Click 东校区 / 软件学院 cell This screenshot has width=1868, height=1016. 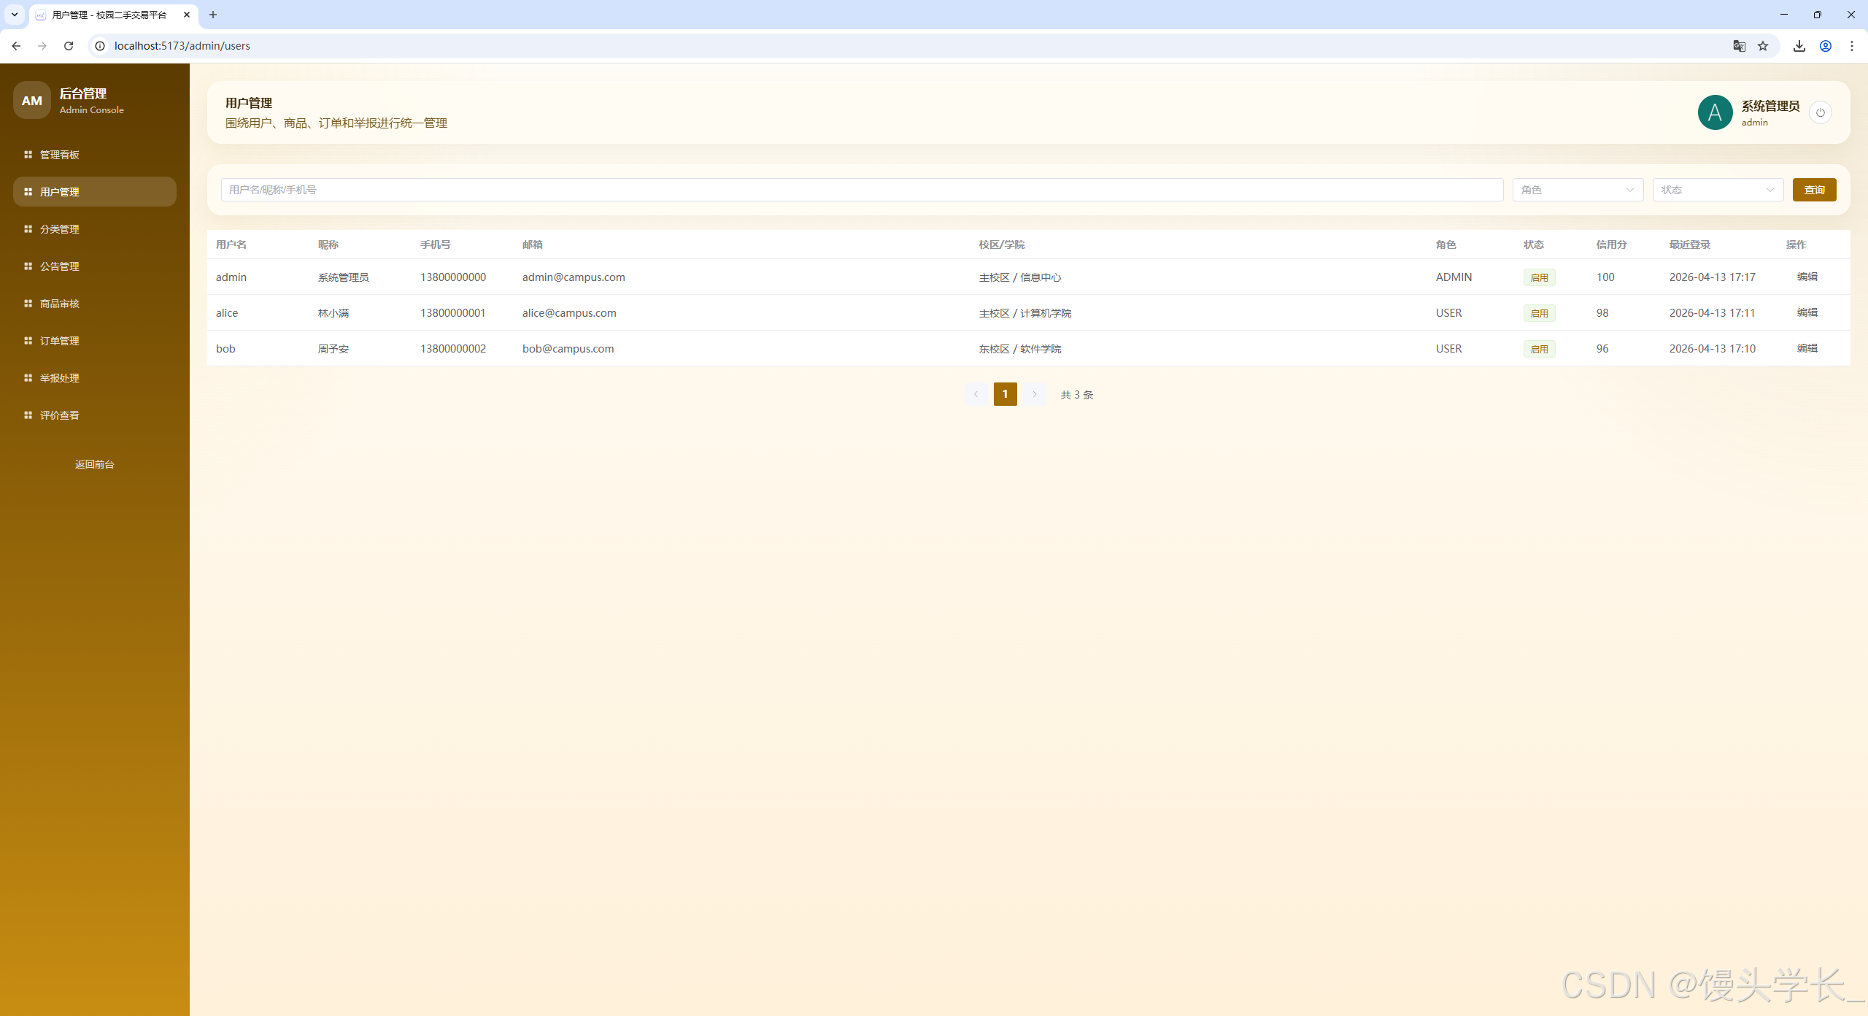(1020, 349)
